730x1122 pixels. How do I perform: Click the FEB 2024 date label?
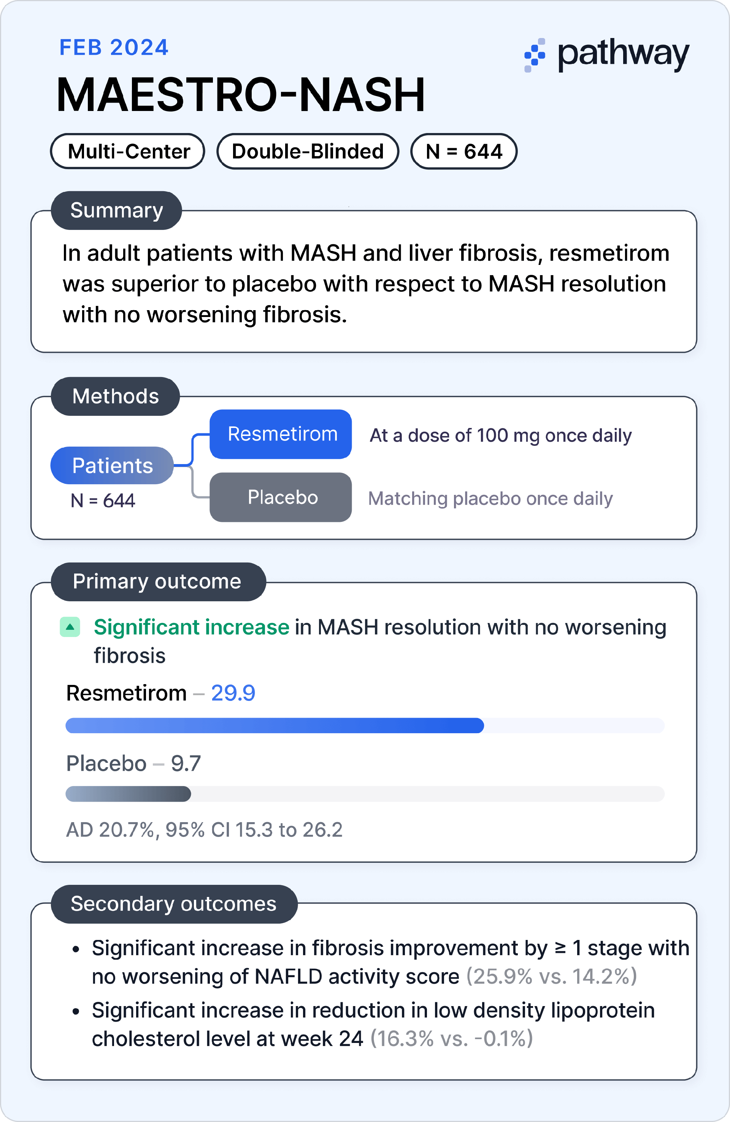114,48
